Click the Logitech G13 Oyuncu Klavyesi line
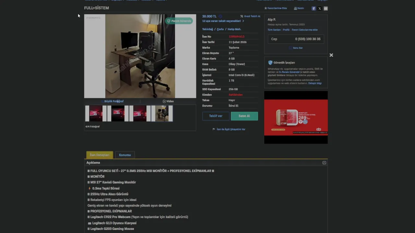Viewport: 415px width, 233px height. [x=112, y=223]
